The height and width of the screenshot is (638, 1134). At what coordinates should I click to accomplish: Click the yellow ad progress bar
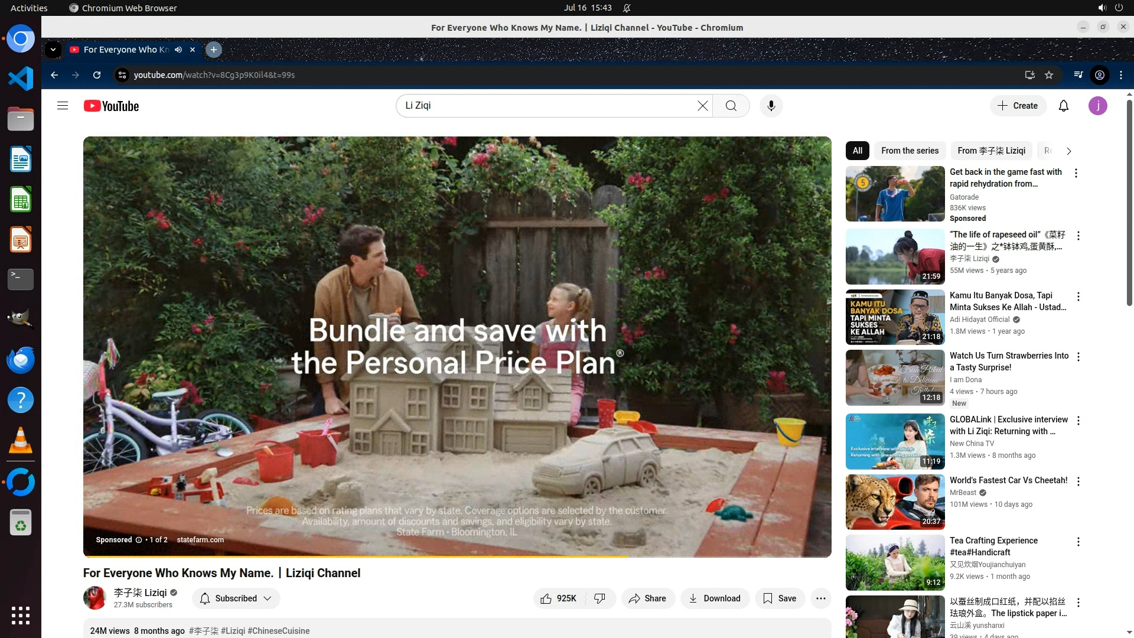pos(354,556)
